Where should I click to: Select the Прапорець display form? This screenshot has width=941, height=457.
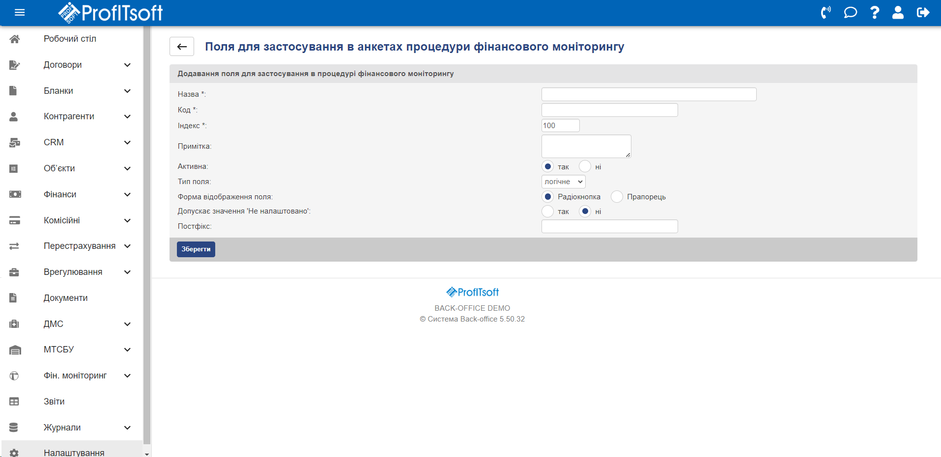pos(617,197)
